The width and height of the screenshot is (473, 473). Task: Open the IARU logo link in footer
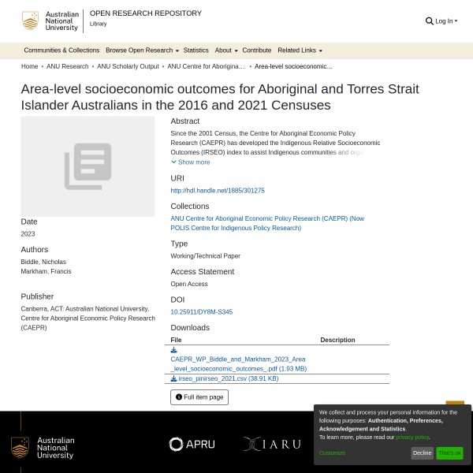coord(272,445)
